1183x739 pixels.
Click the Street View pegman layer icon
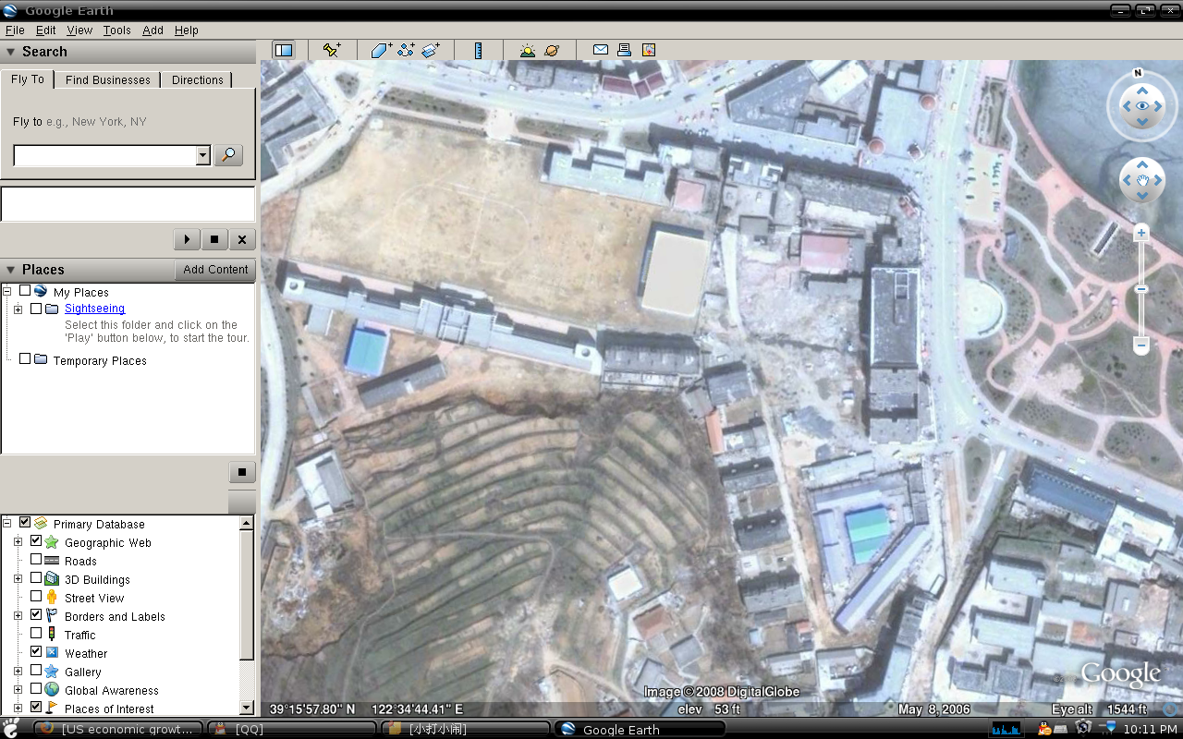(52, 598)
